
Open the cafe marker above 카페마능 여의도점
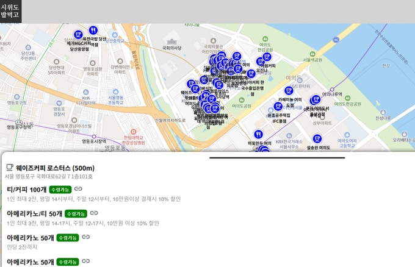tap(289, 91)
